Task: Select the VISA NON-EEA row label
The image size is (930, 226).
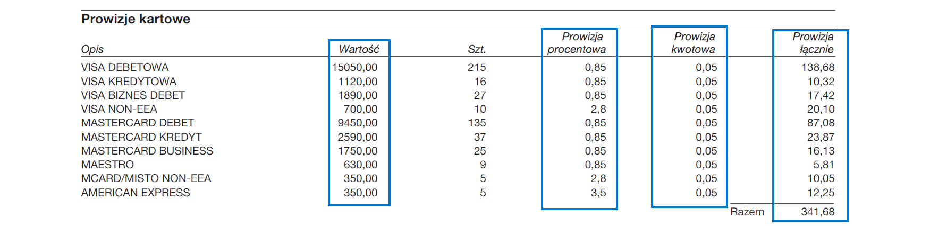Action: tap(119, 109)
